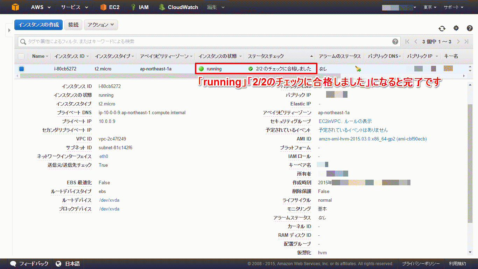Click the VPC ID value vpc-2c47f249
Screen dimensions: 478x269
pos(112,139)
